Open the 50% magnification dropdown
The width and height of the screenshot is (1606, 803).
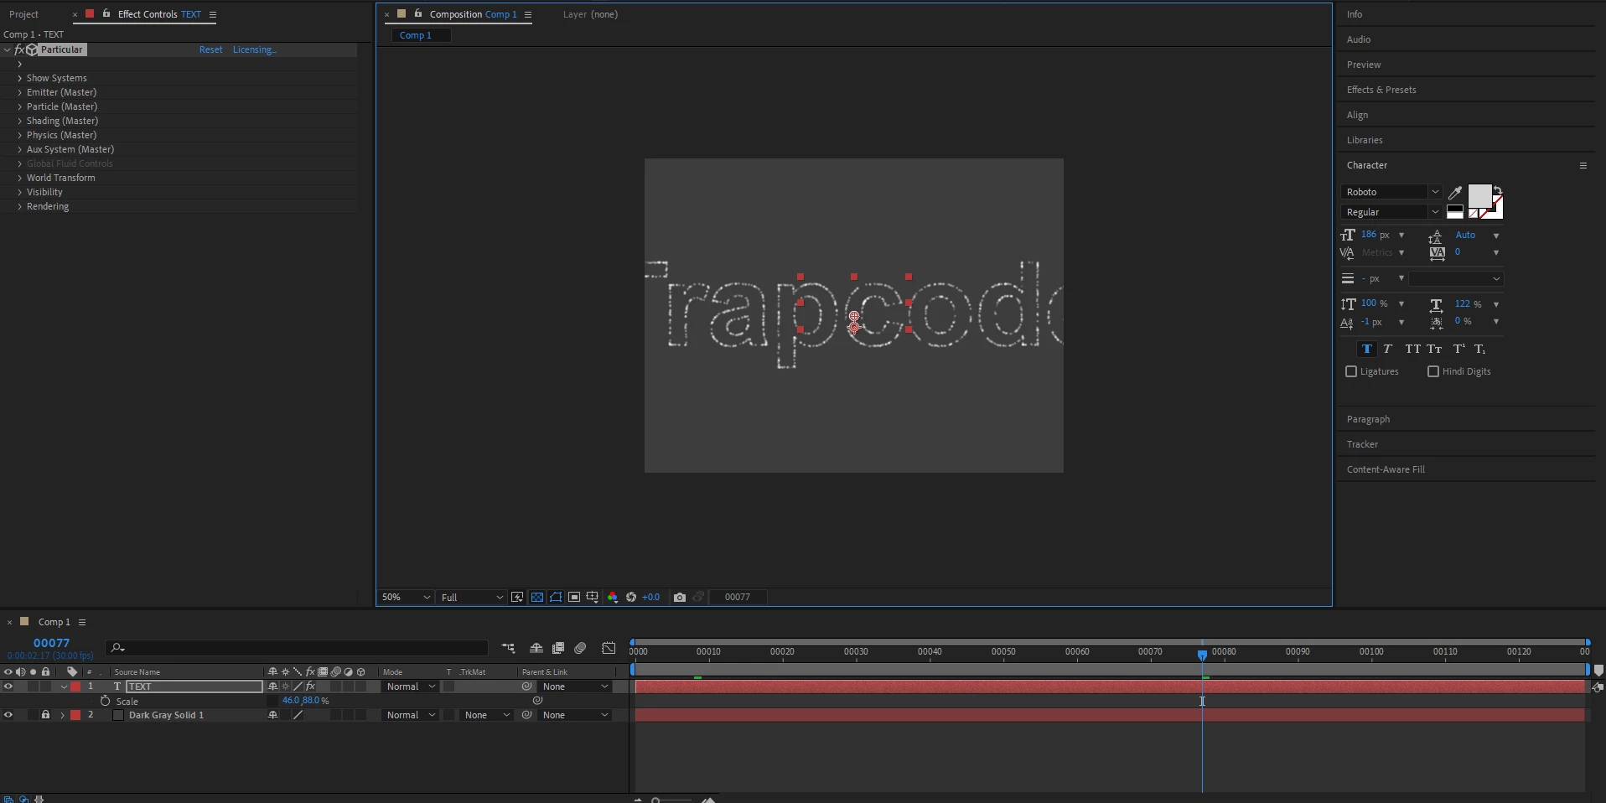[406, 597]
